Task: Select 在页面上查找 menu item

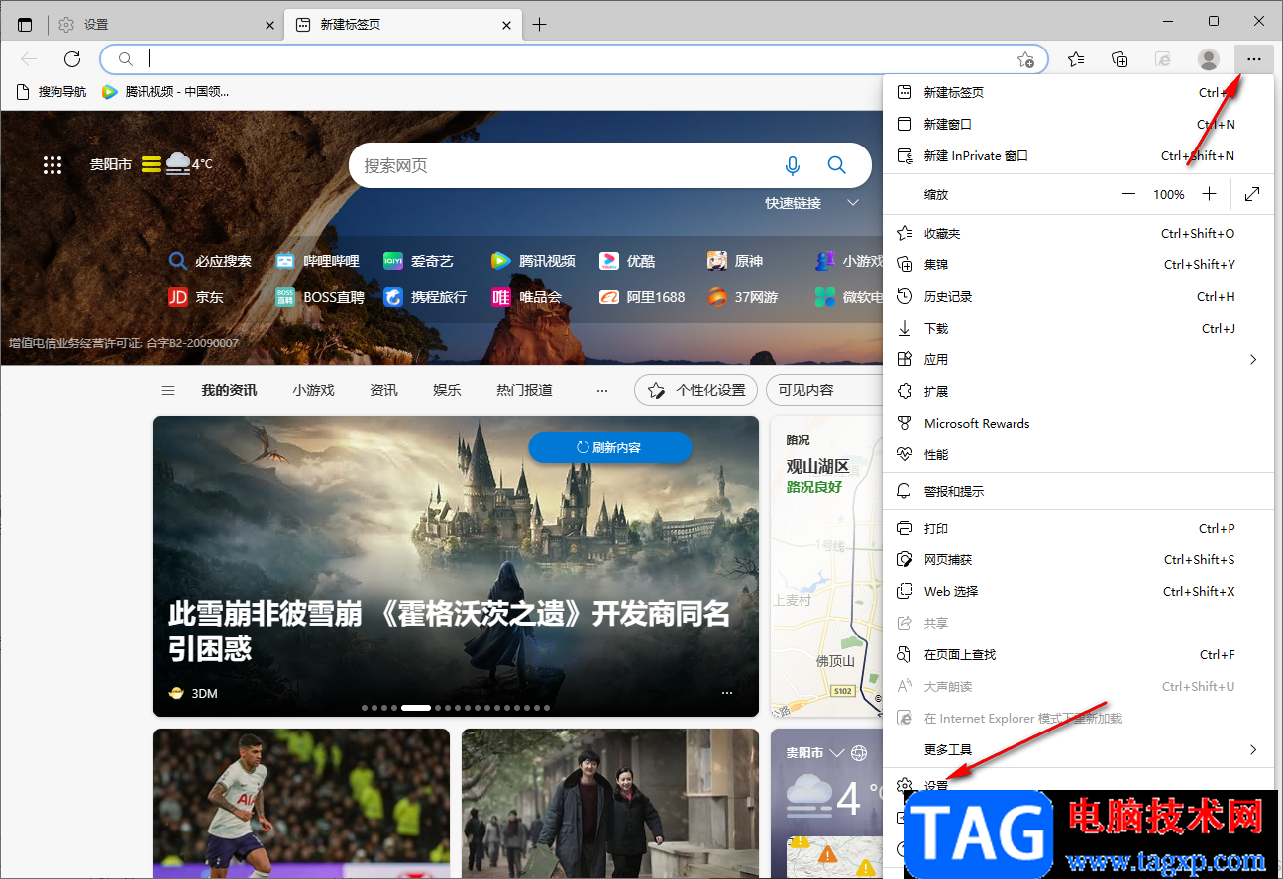Action: click(1078, 654)
